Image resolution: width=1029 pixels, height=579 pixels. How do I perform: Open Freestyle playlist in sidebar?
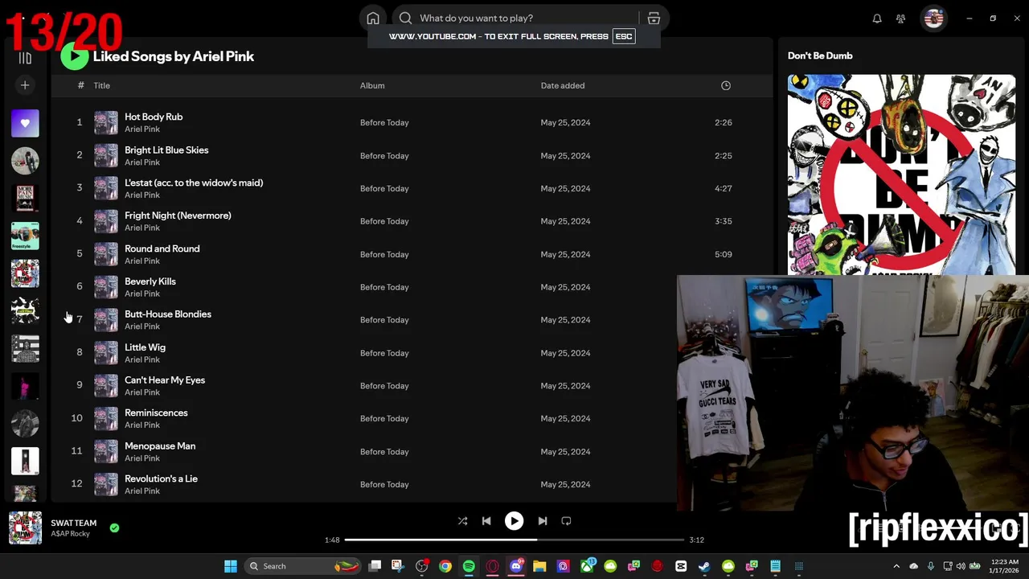click(25, 236)
